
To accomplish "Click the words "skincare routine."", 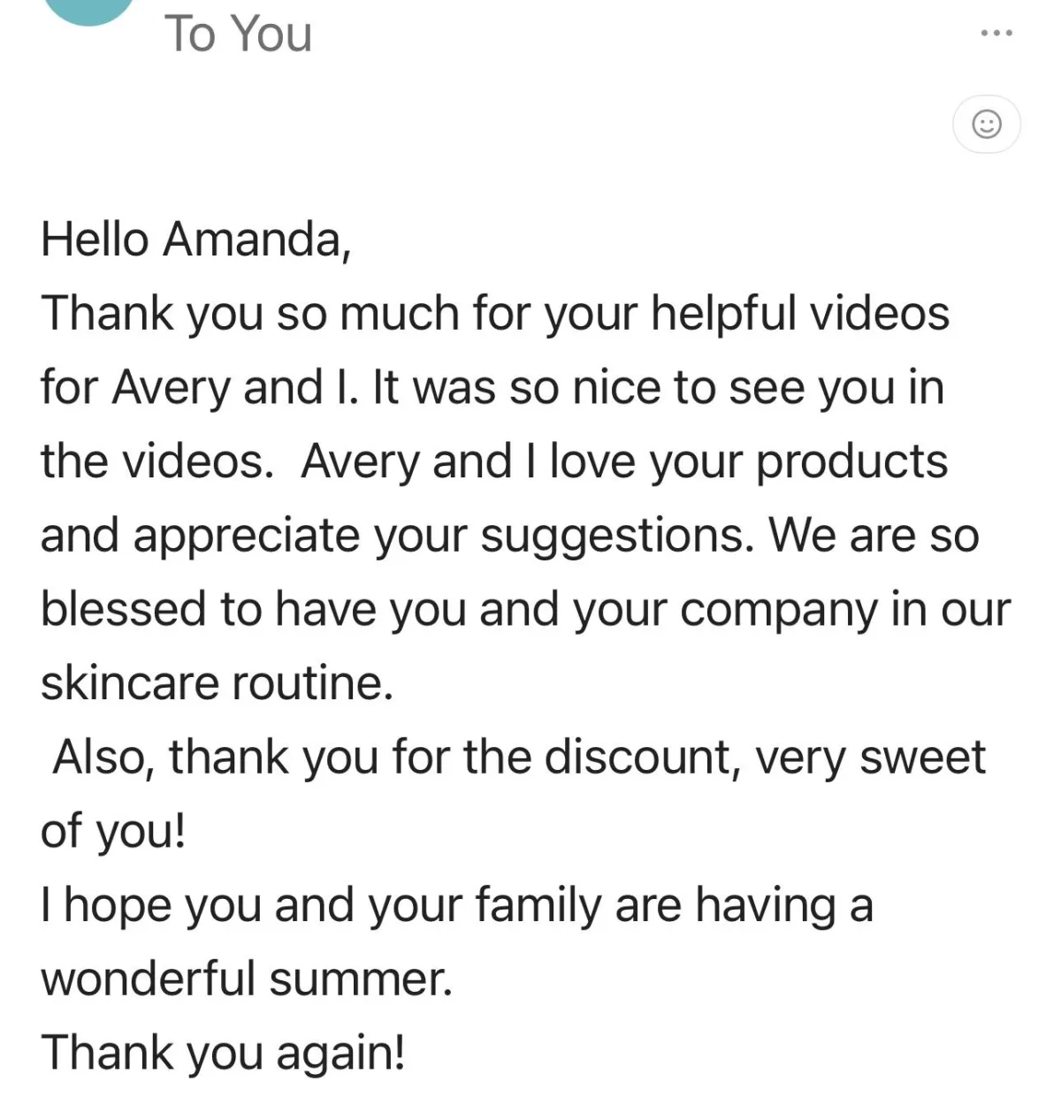I will tap(217, 683).
